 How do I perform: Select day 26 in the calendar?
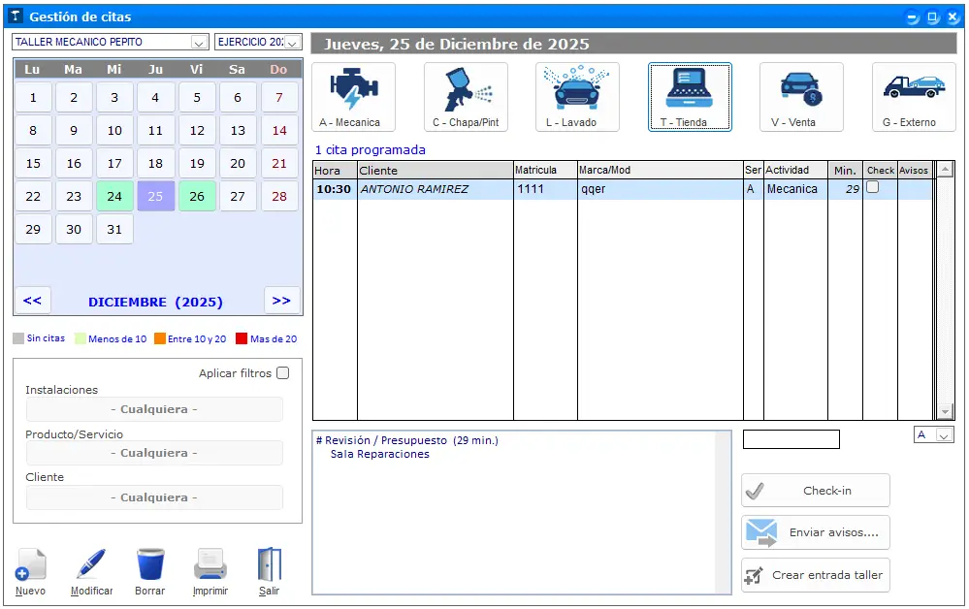point(197,196)
